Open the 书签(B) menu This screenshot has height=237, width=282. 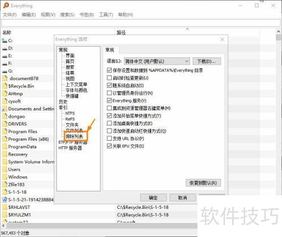[x=87, y=15]
